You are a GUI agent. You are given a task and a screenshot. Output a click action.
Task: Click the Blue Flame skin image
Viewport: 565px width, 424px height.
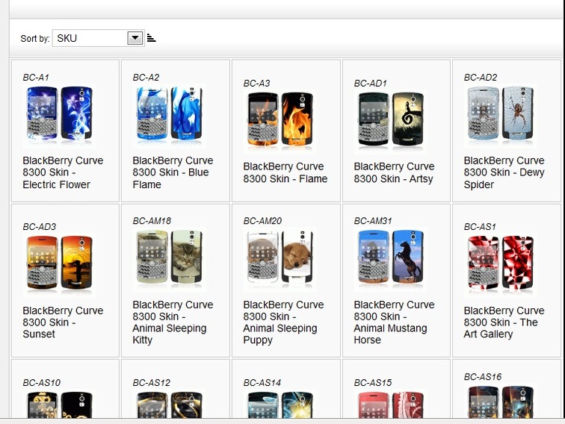tap(170, 115)
